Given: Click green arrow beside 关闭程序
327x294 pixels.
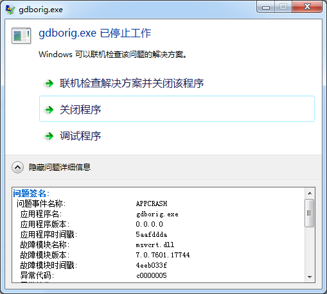Looking at the screenshot, I should pyautogui.click(x=49, y=110).
